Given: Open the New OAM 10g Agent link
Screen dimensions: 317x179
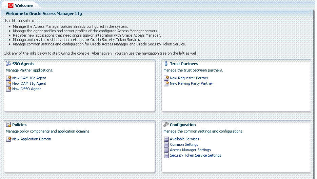Looking at the screenshot, I should (x=29, y=78).
